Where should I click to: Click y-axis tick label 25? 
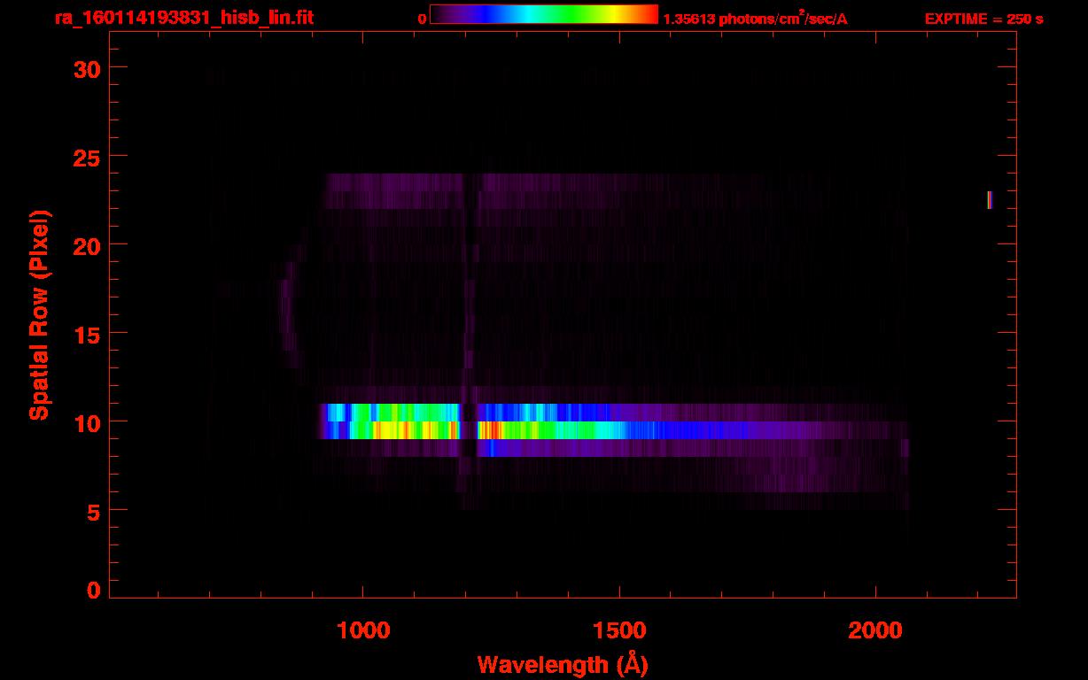pyautogui.click(x=86, y=157)
